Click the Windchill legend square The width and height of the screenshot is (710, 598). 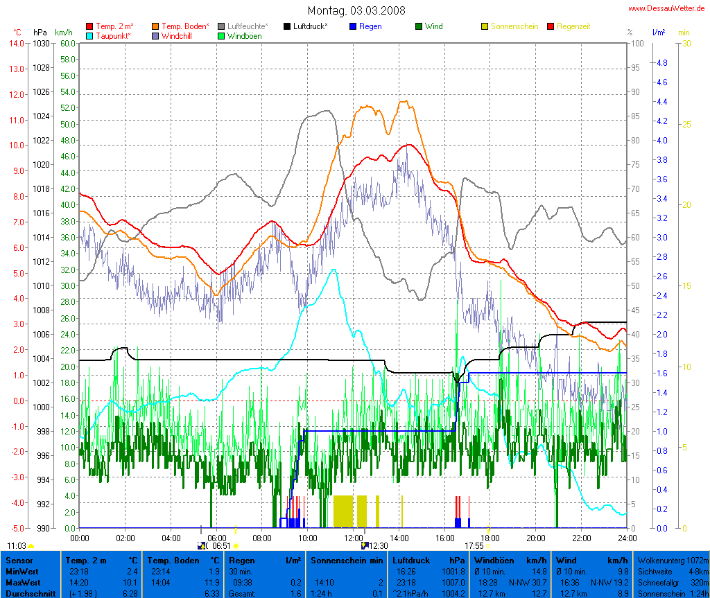pos(155,35)
